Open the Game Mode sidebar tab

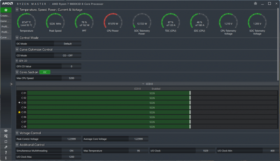(x=6, y=21)
